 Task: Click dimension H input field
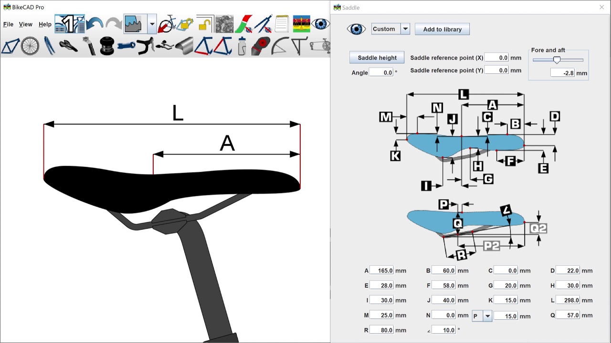click(568, 285)
